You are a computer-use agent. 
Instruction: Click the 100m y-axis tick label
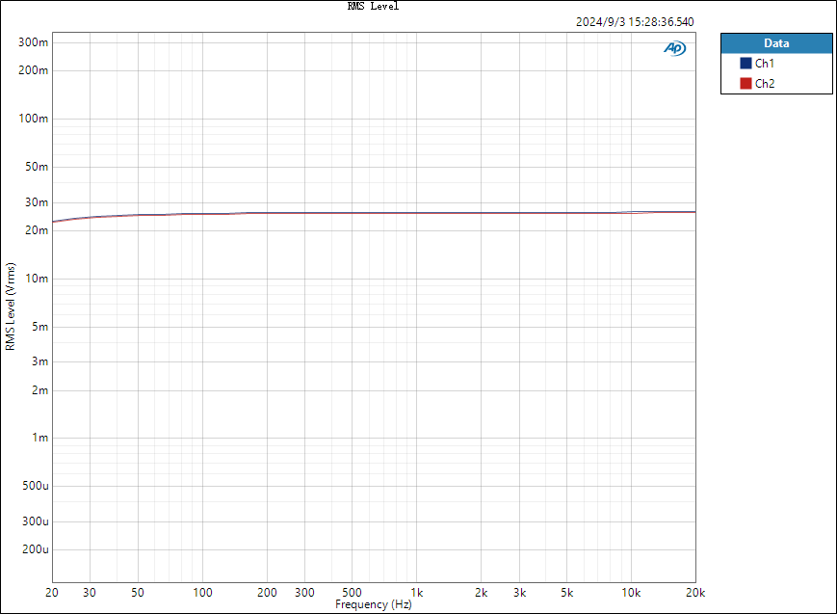[x=33, y=119]
